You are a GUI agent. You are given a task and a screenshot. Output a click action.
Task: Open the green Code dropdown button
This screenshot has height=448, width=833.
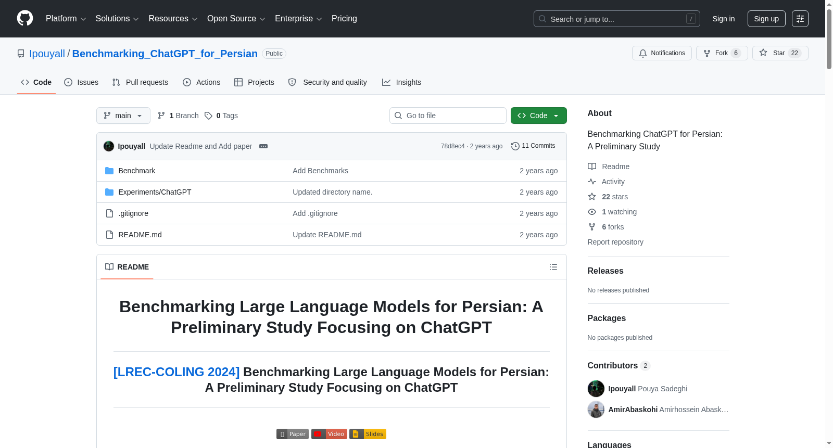539,116
